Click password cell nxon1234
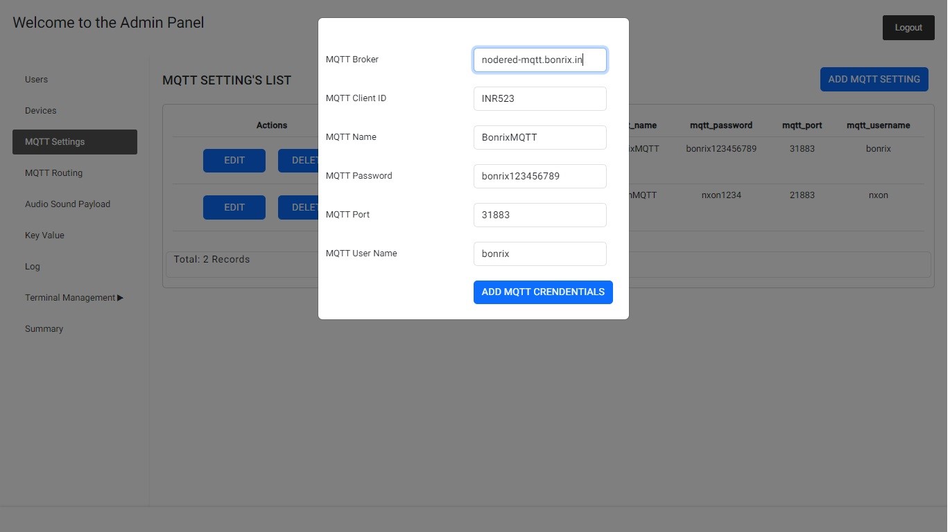 coord(721,195)
